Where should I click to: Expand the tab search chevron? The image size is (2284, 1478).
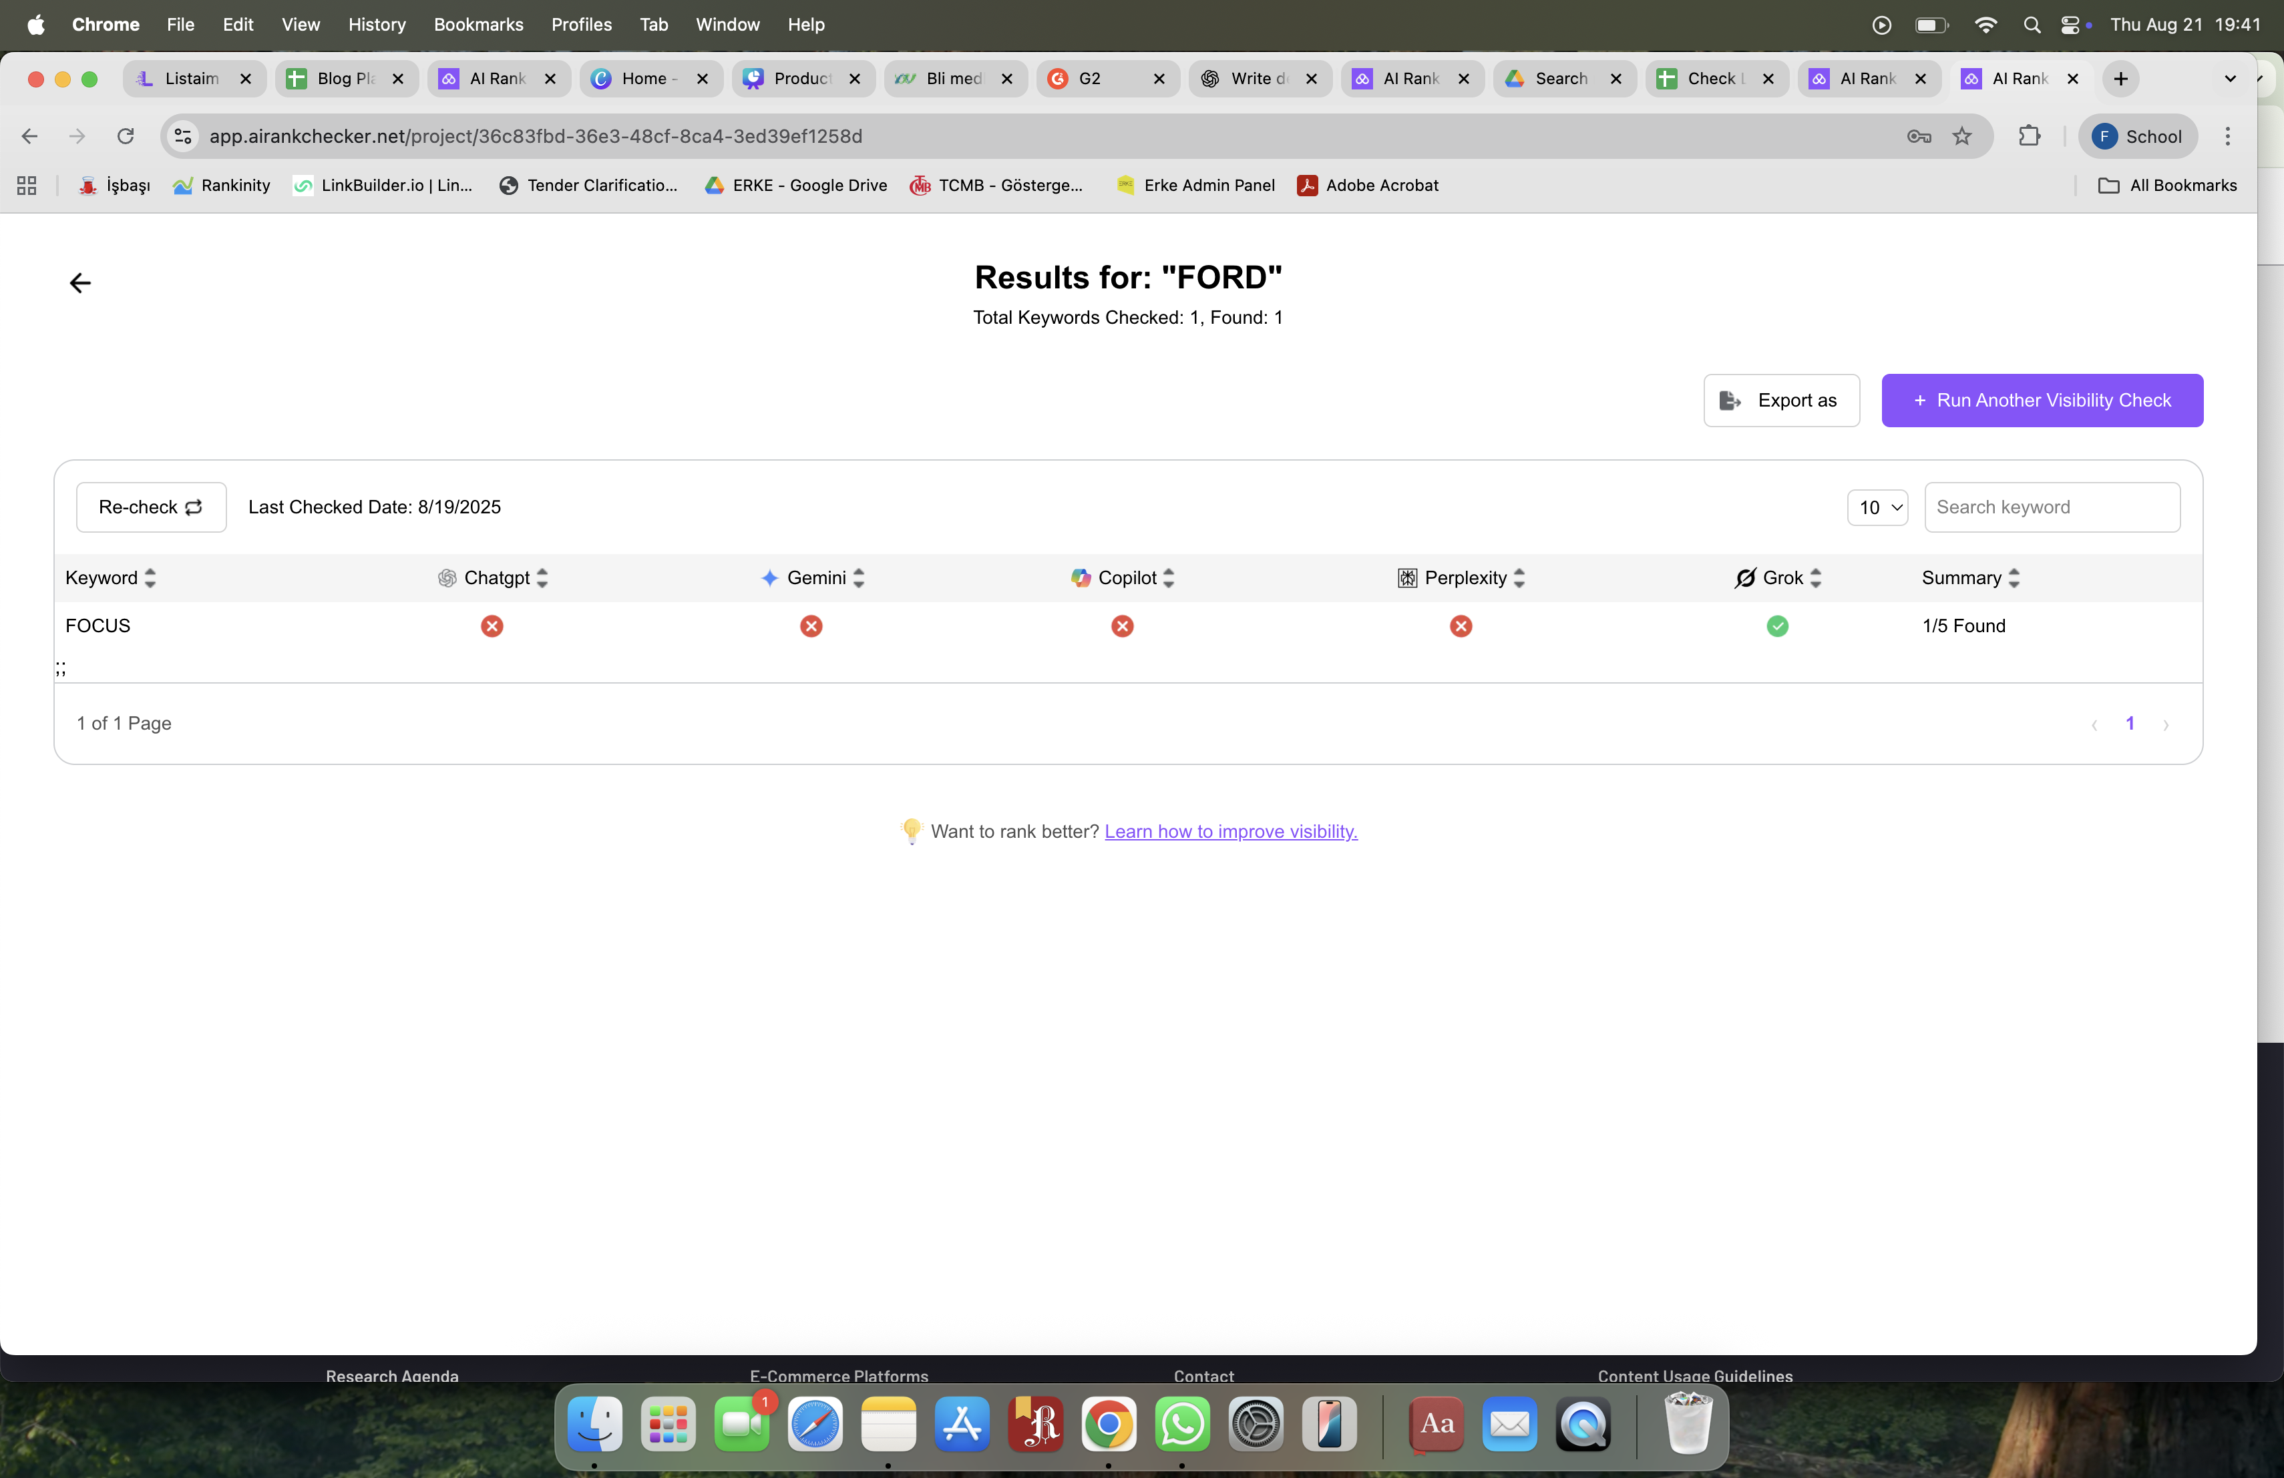(x=2231, y=79)
